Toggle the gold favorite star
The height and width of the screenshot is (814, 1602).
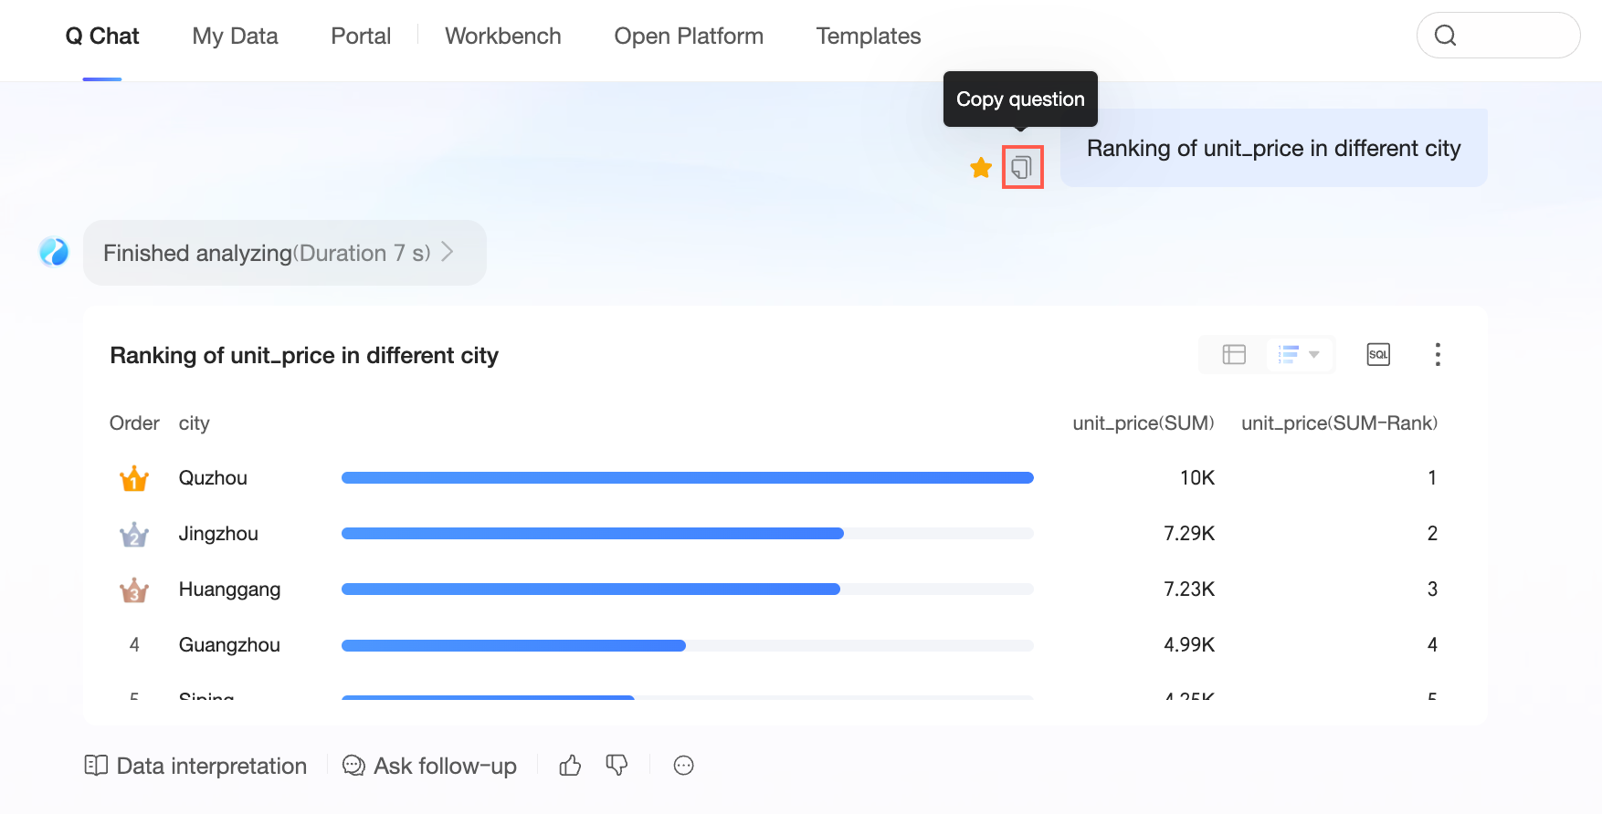[981, 168]
